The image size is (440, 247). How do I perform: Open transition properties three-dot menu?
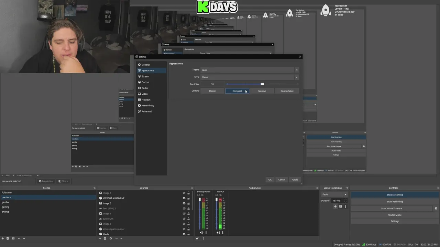[x=345, y=206]
